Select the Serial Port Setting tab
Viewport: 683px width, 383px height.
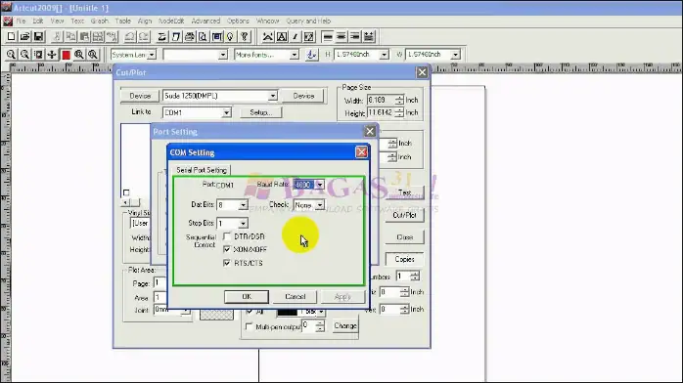pyautogui.click(x=202, y=170)
